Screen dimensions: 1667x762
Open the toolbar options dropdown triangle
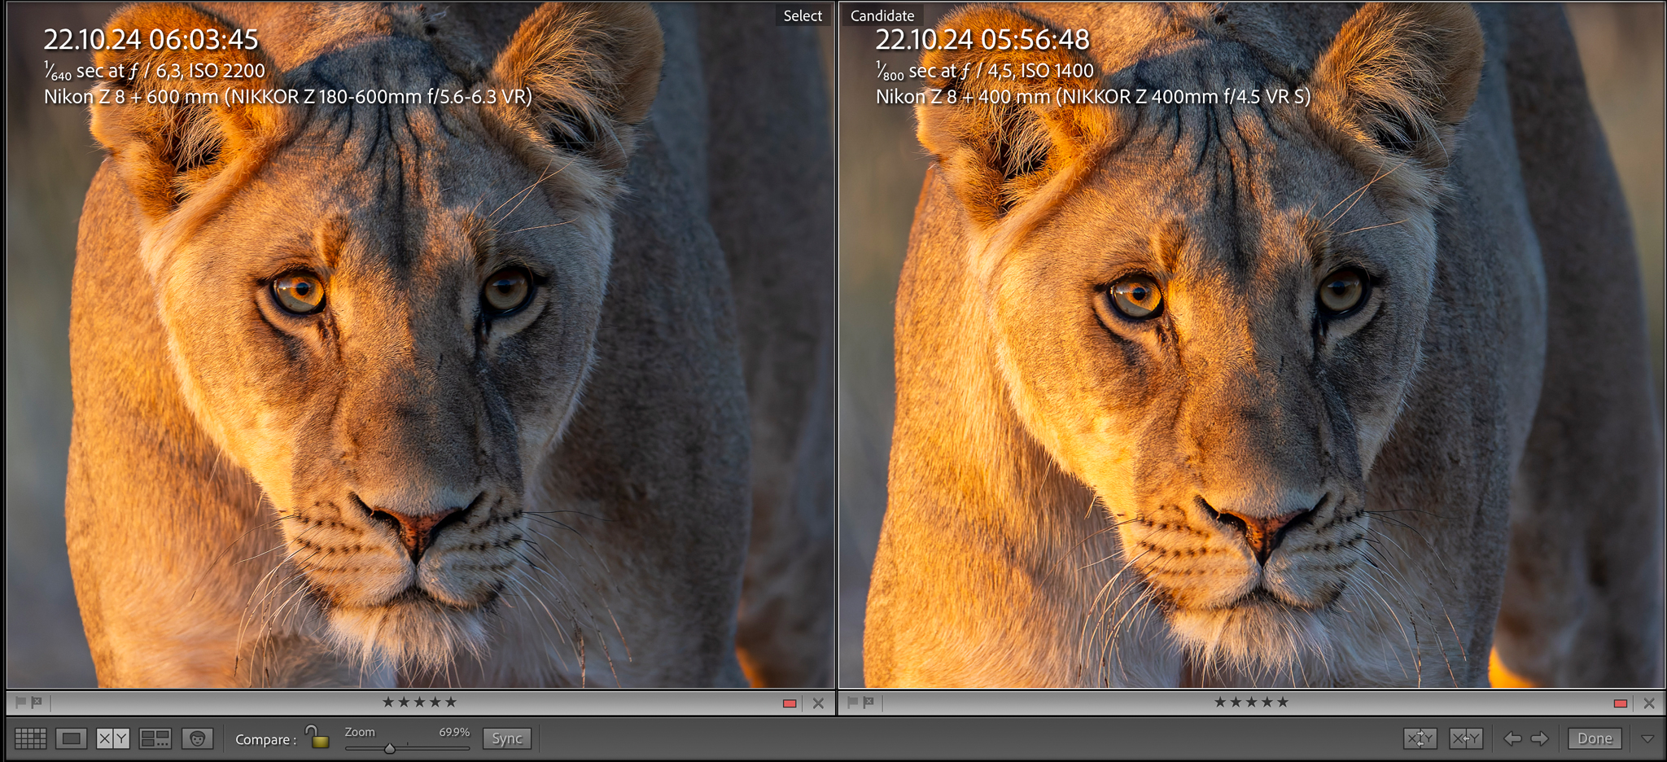(1647, 738)
